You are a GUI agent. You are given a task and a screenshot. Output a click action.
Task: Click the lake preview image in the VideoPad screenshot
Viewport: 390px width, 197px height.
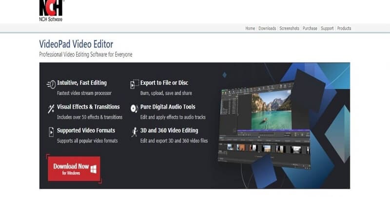pyautogui.click(x=271, y=110)
